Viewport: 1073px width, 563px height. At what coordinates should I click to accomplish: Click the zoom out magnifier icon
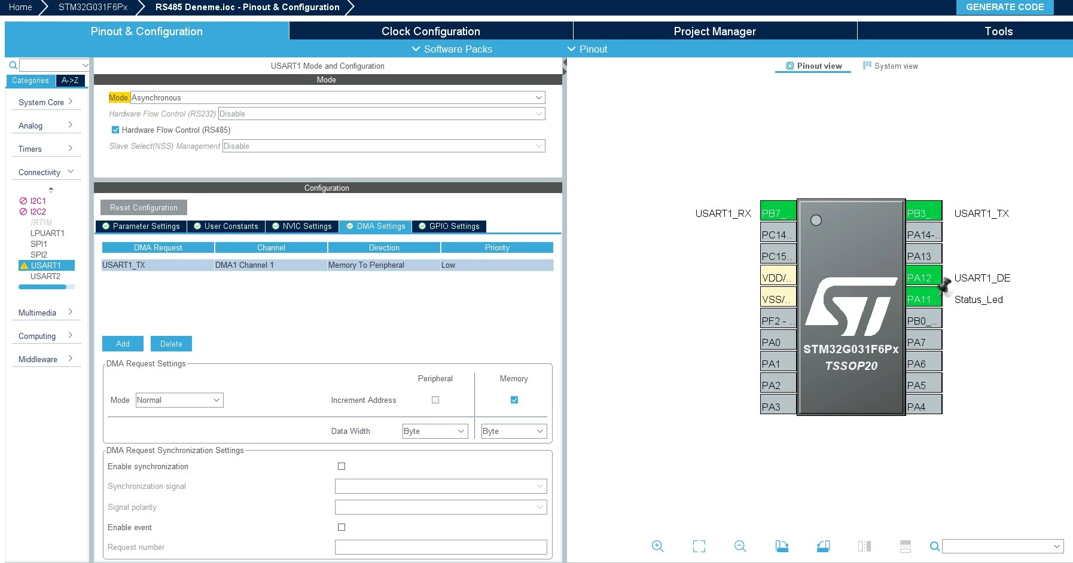[x=740, y=546]
